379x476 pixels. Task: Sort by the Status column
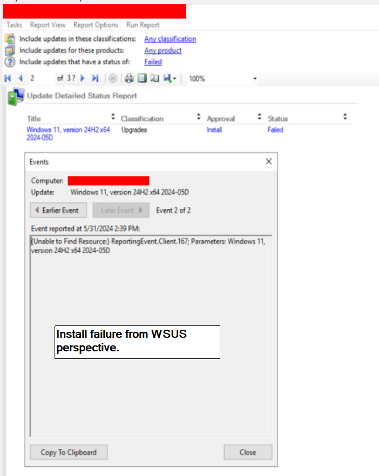(x=345, y=117)
